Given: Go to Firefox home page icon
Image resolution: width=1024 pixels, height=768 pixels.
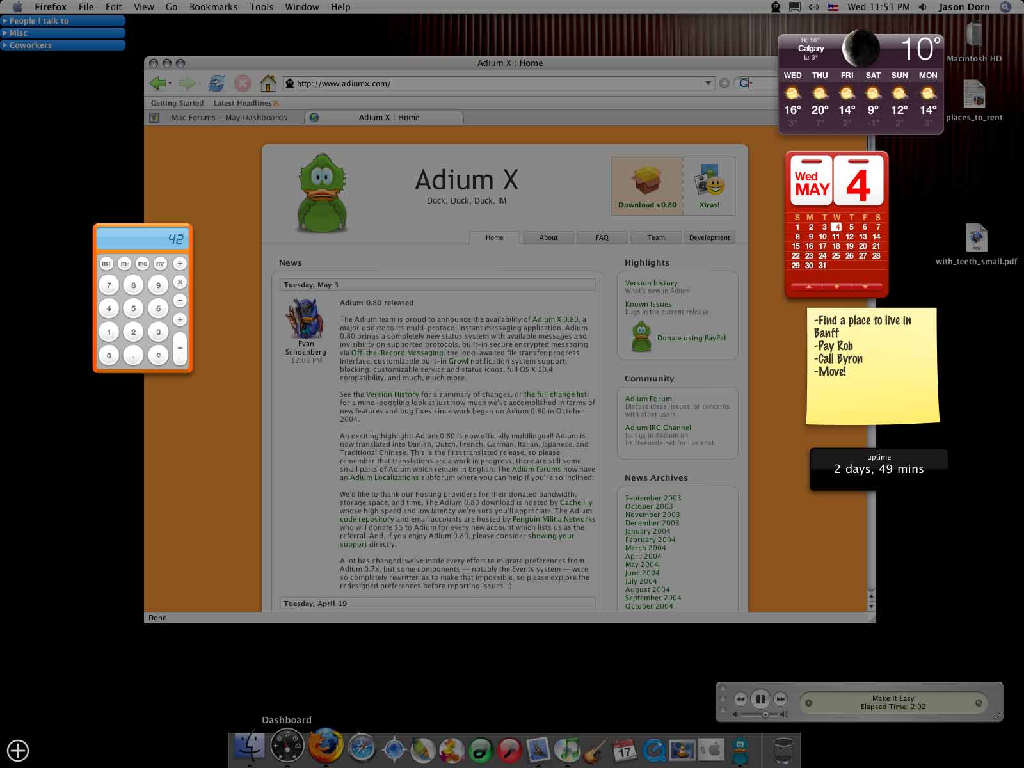Looking at the screenshot, I should pyautogui.click(x=268, y=83).
